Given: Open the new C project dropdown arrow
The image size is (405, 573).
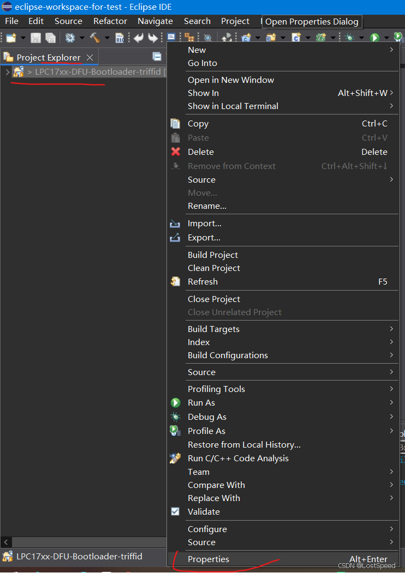Looking at the screenshot, I should coord(258,38).
